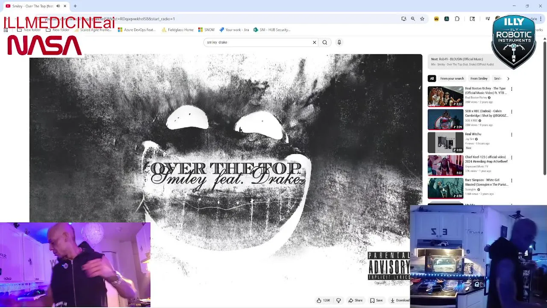
Task: Open Real Boston Richey - The Type thumbnail
Action: pos(446,96)
